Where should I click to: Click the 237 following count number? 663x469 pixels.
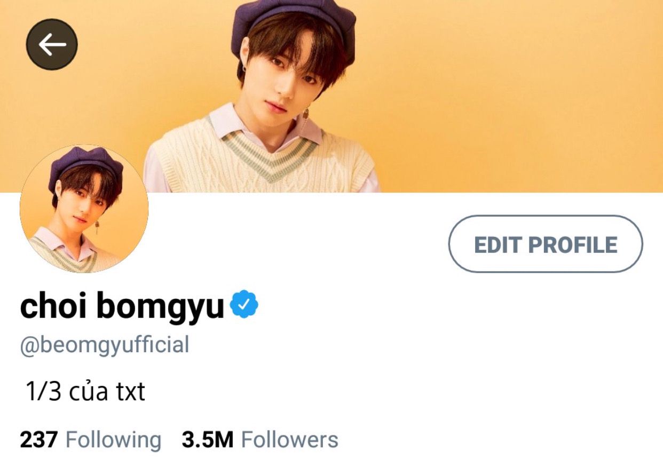point(38,440)
